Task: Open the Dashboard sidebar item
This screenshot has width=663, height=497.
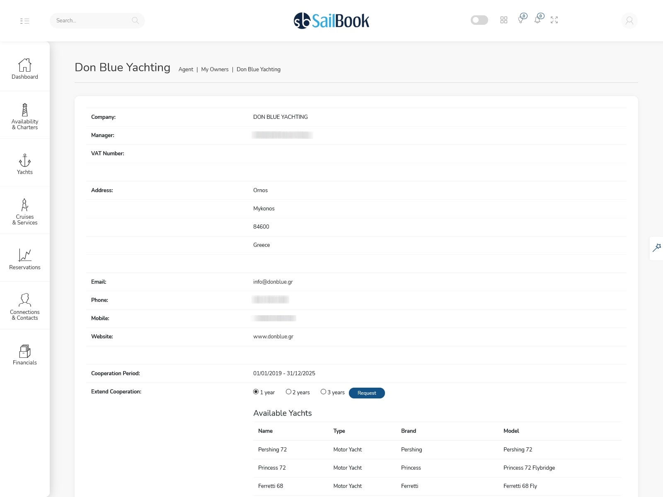Action: [x=25, y=69]
